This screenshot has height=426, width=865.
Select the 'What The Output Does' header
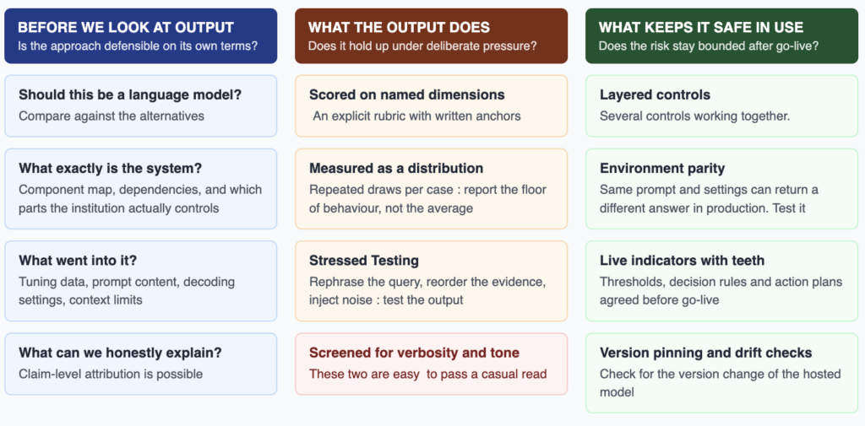(432, 35)
